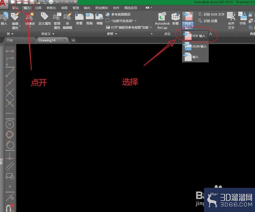The image size is (255, 212).
Task: Expand the 块定义 panel
Action: pyautogui.click(x=48, y=34)
